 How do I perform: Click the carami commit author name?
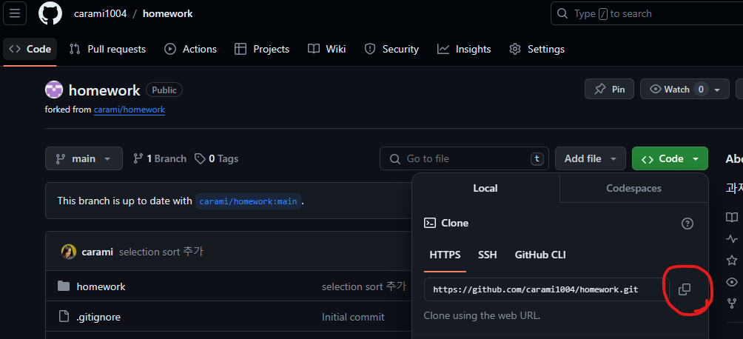tap(97, 252)
